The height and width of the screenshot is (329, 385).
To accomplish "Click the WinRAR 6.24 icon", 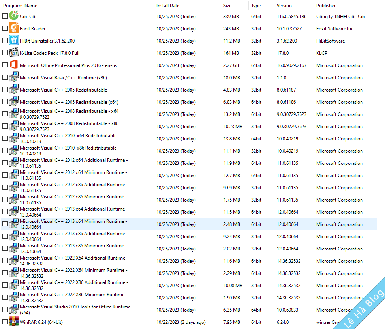I will [x=14, y=322].
